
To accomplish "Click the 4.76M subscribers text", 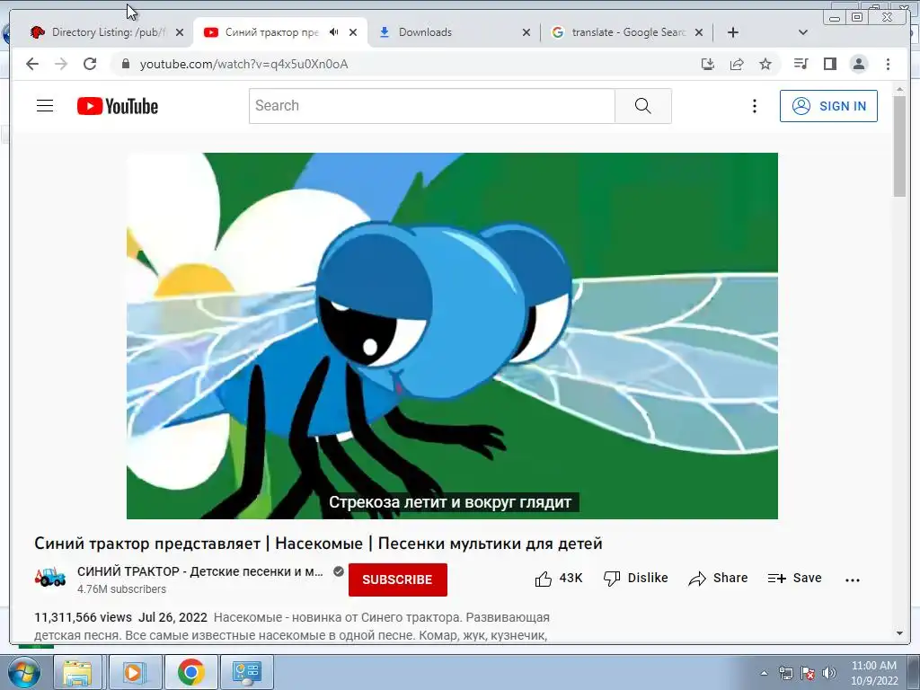I will pos(121,589).
